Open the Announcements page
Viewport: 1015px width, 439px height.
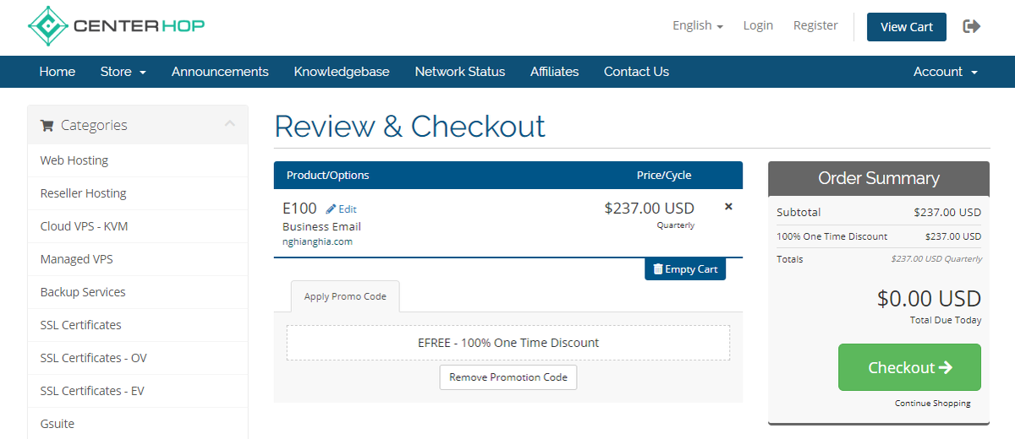220,72
